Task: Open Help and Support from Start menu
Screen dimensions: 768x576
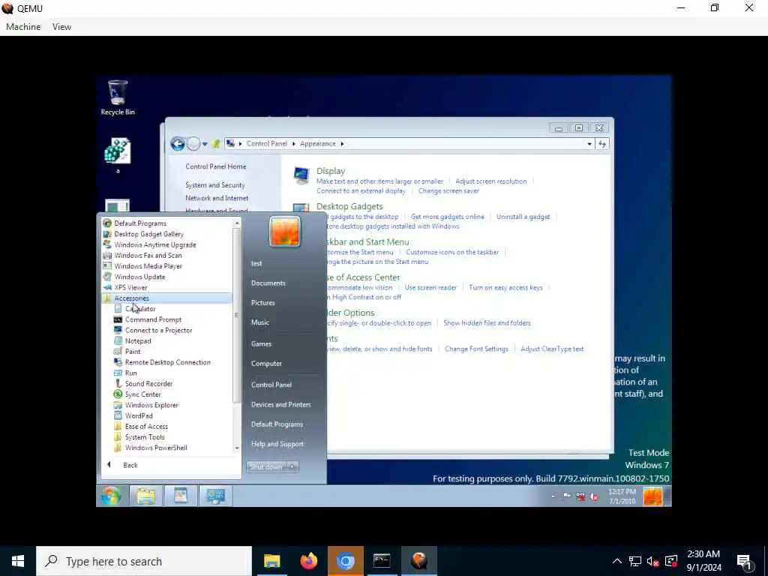Action: 277,444
